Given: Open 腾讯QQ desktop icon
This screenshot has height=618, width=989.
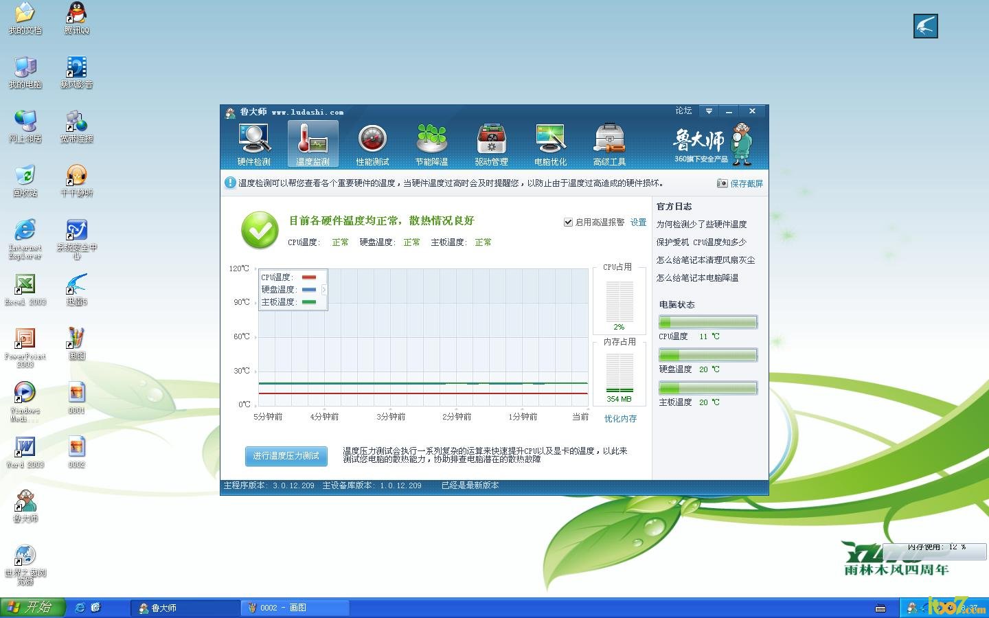Looking at the screenshot, I should click(x=77, y=19).
